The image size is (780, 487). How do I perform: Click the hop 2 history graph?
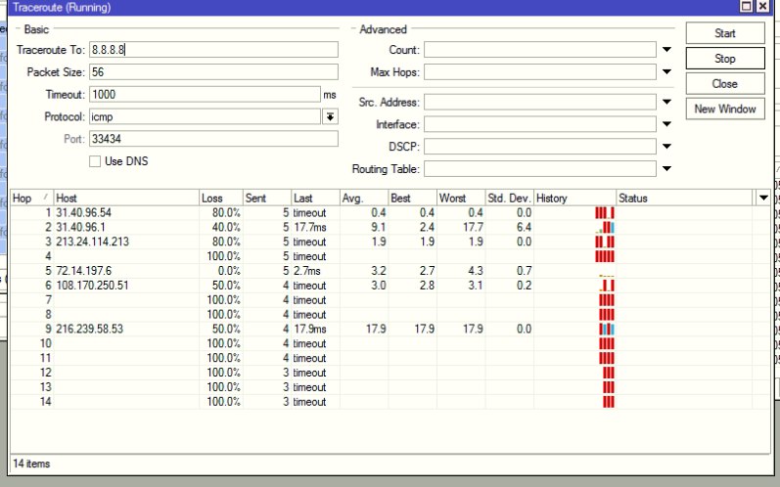tap(606, 227)
